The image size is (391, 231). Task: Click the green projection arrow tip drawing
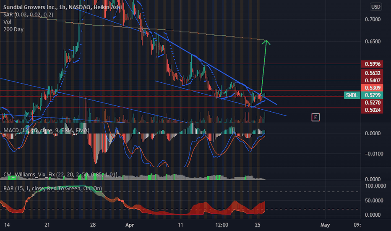[x=266, y=42]
